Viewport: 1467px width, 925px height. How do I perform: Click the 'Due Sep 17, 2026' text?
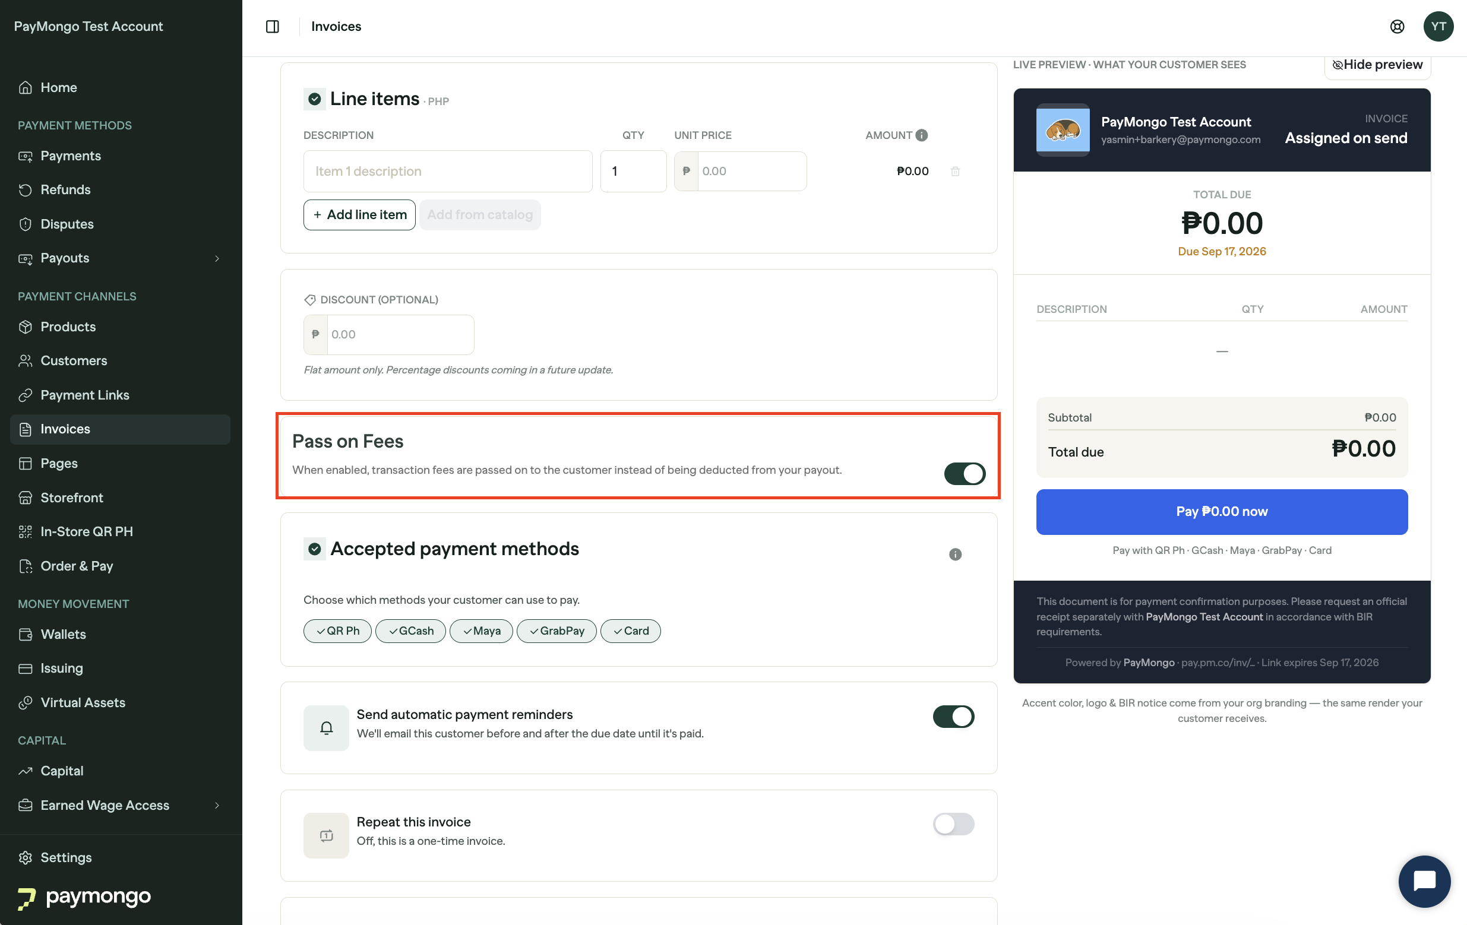click(x=1222, y=252)
